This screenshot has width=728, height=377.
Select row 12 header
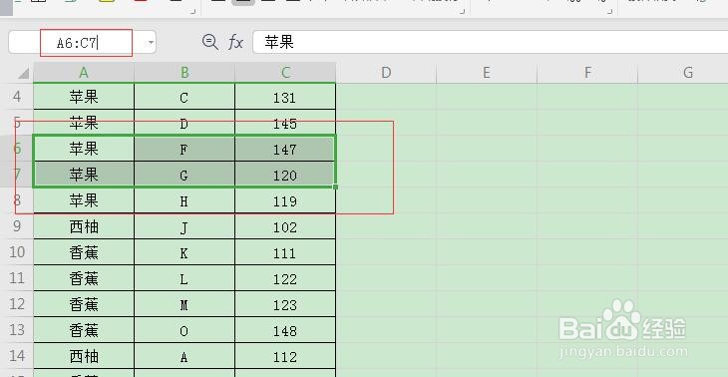tap(17, 304)
